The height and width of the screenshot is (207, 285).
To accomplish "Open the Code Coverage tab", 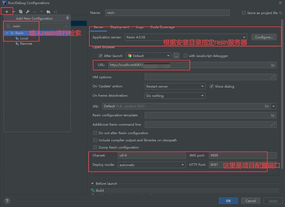I will pyautogui.click(x=162, y=27).
